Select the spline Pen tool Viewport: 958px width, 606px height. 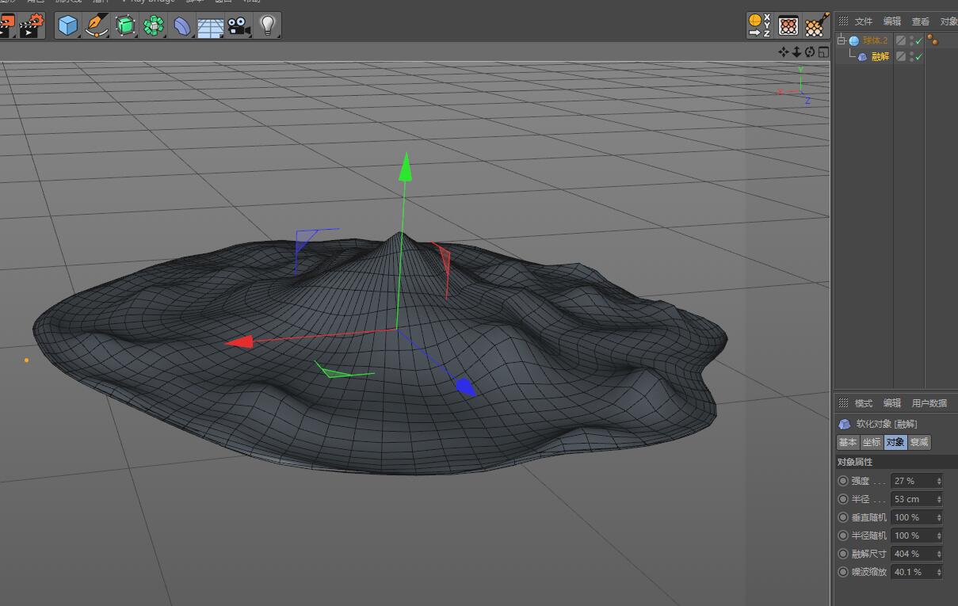97,25
